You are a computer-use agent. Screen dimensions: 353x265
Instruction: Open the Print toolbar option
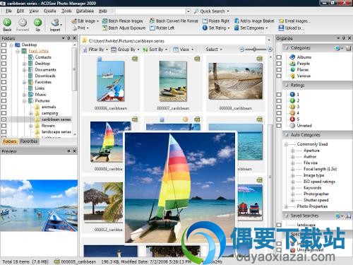click(x=80, y=28)
